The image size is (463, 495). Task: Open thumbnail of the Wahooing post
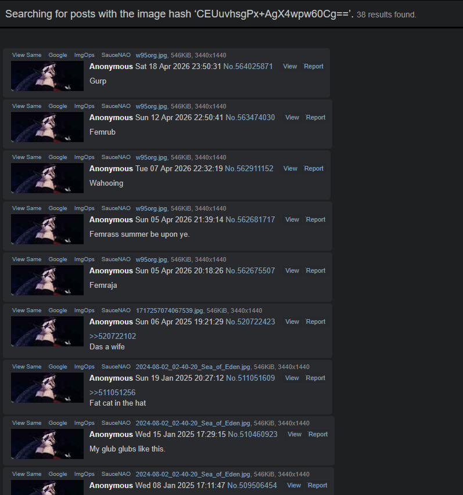tap(48, 178)
